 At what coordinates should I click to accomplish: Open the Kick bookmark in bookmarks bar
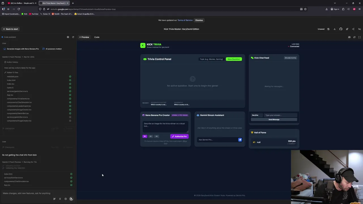[x=24, y=14]
